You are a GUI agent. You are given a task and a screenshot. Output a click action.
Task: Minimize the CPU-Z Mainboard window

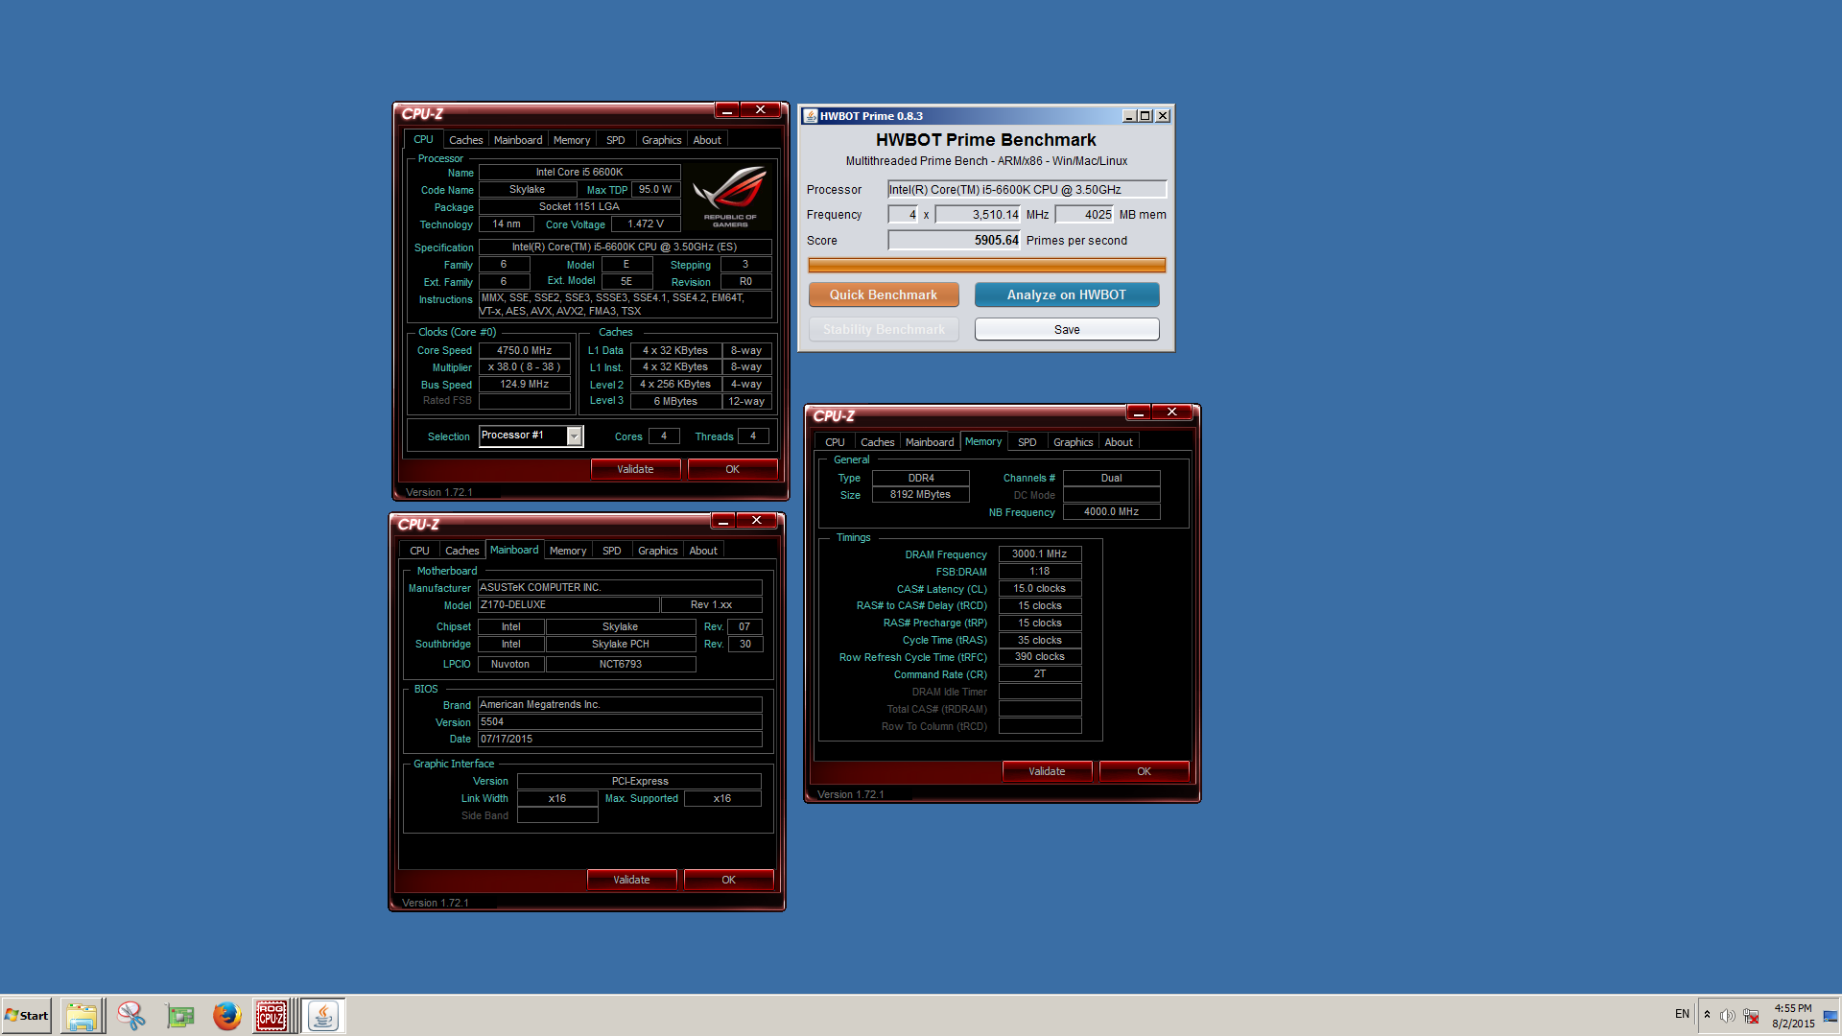[x=723, y=521]
